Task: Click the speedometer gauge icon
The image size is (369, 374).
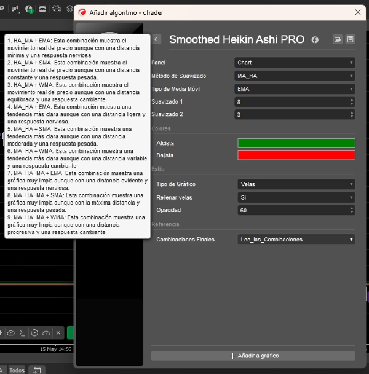Action: tap(46, 333)
